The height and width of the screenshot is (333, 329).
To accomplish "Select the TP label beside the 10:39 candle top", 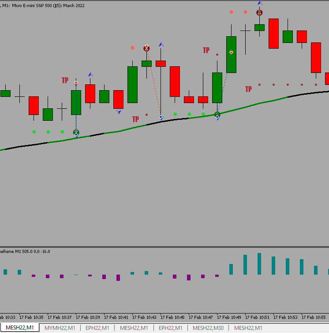I will coord(65,80).
